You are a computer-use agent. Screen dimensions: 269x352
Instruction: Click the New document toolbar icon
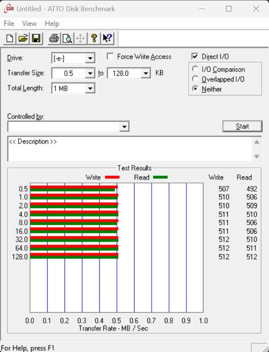coord(10,38)
